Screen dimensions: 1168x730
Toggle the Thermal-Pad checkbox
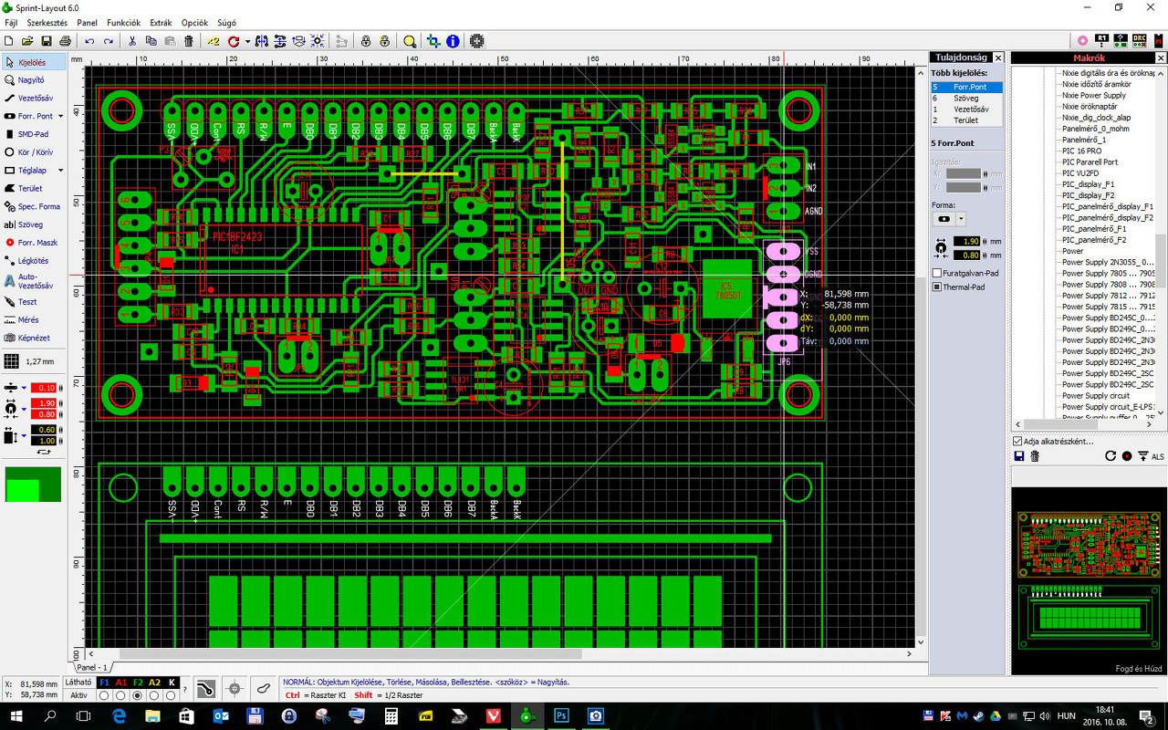coord(937,287)
